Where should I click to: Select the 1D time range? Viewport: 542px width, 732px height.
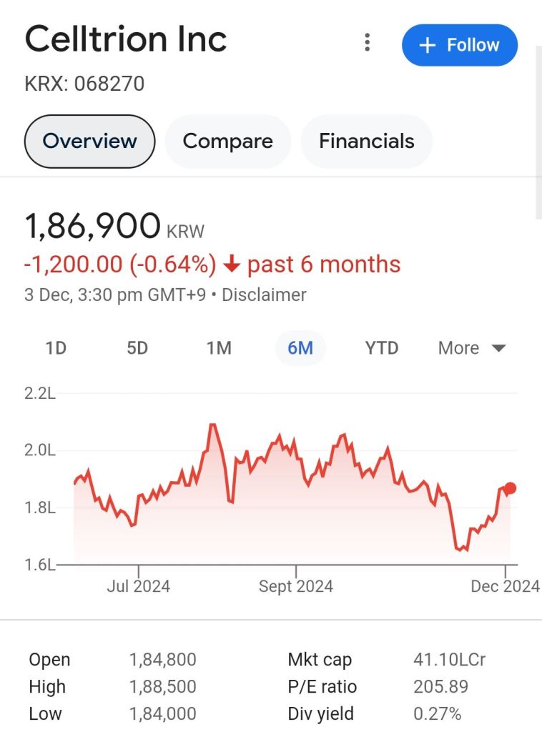tap(56, 348)
